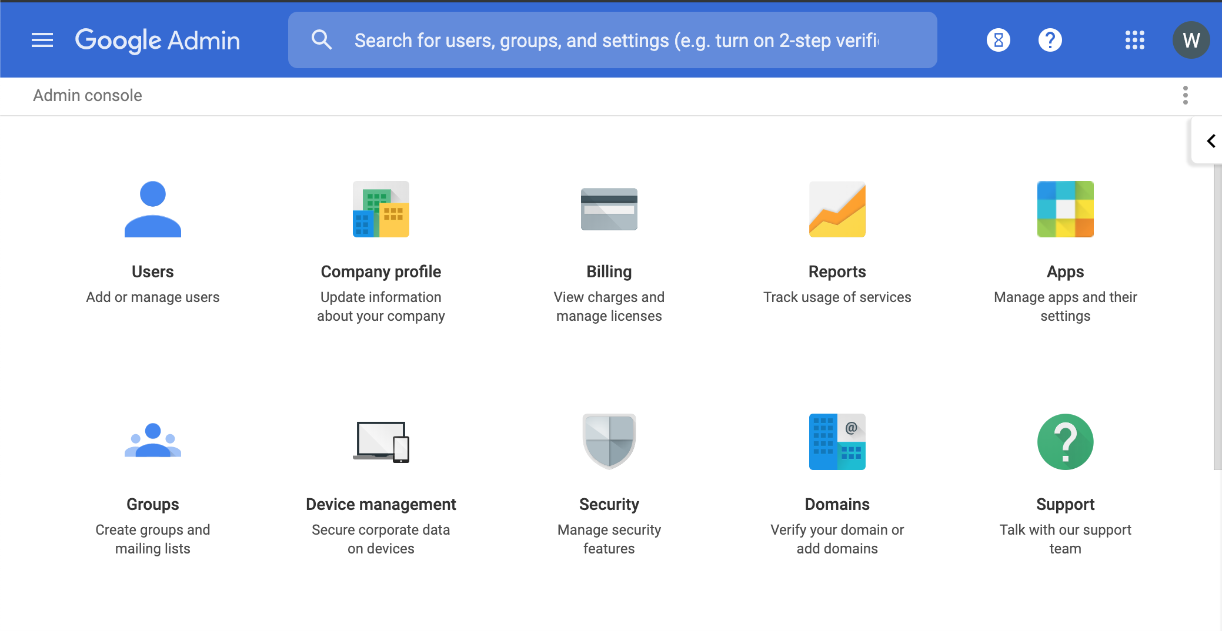Screen dimensions: 1222x631
Task: Open the Support heading
Action: 1066,504
